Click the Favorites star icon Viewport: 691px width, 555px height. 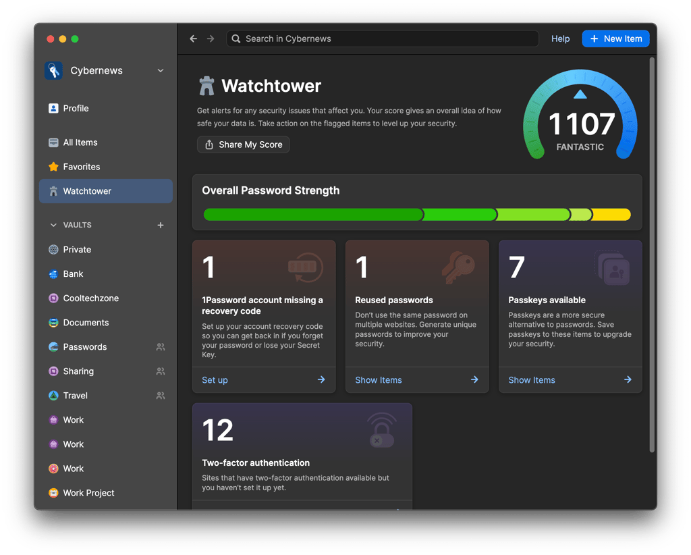click(x=53, y=167)
